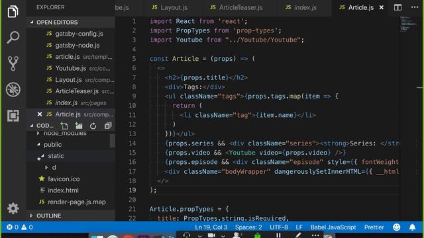
Task: Click Babel JavaScript language mode
Action: (333, 227)
